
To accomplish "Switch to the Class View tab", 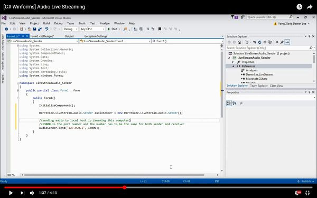I will click(276, 86).
